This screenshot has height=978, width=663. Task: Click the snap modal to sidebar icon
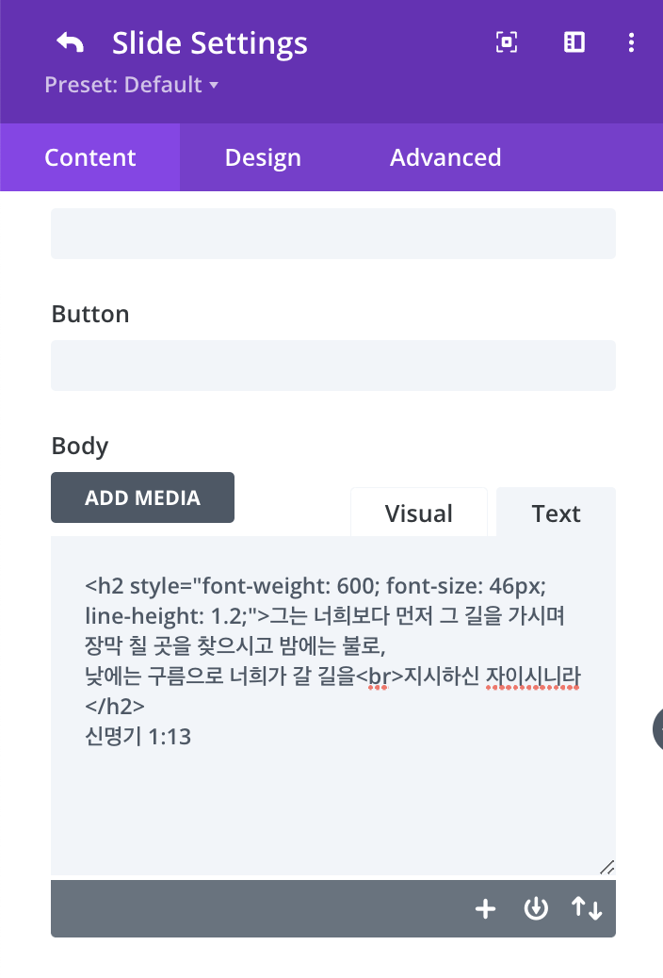(574, 42)
